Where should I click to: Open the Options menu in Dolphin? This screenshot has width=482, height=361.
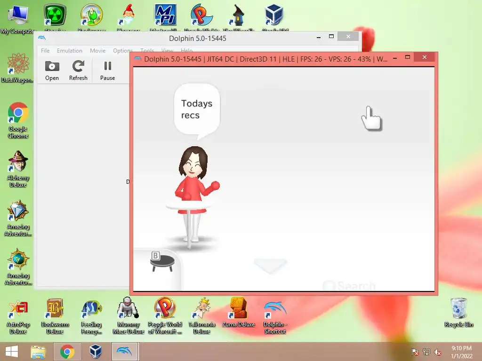point(123,51)
